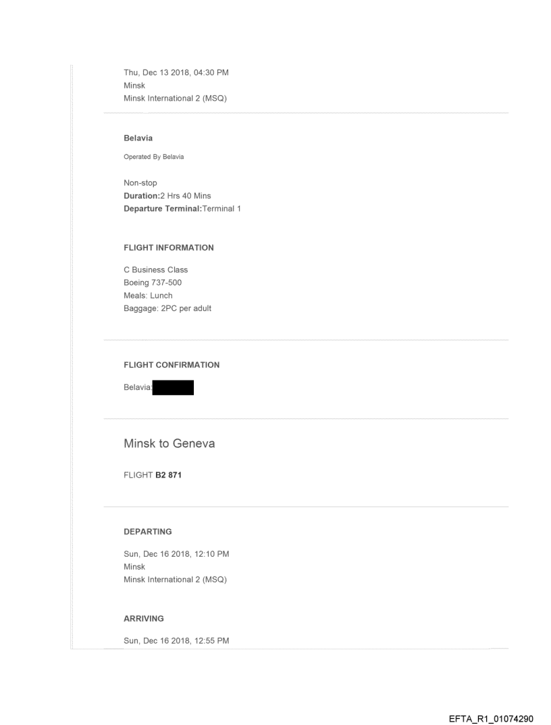This screenshot has width=551, height=725.
Task: Select the Meals: Lunch line
Action: coord(148,295)
